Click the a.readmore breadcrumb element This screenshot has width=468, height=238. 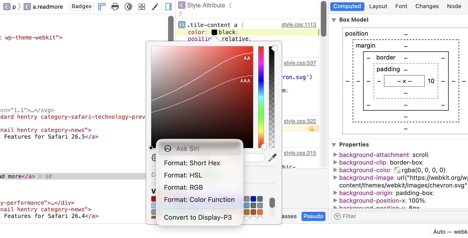[43, 7]
